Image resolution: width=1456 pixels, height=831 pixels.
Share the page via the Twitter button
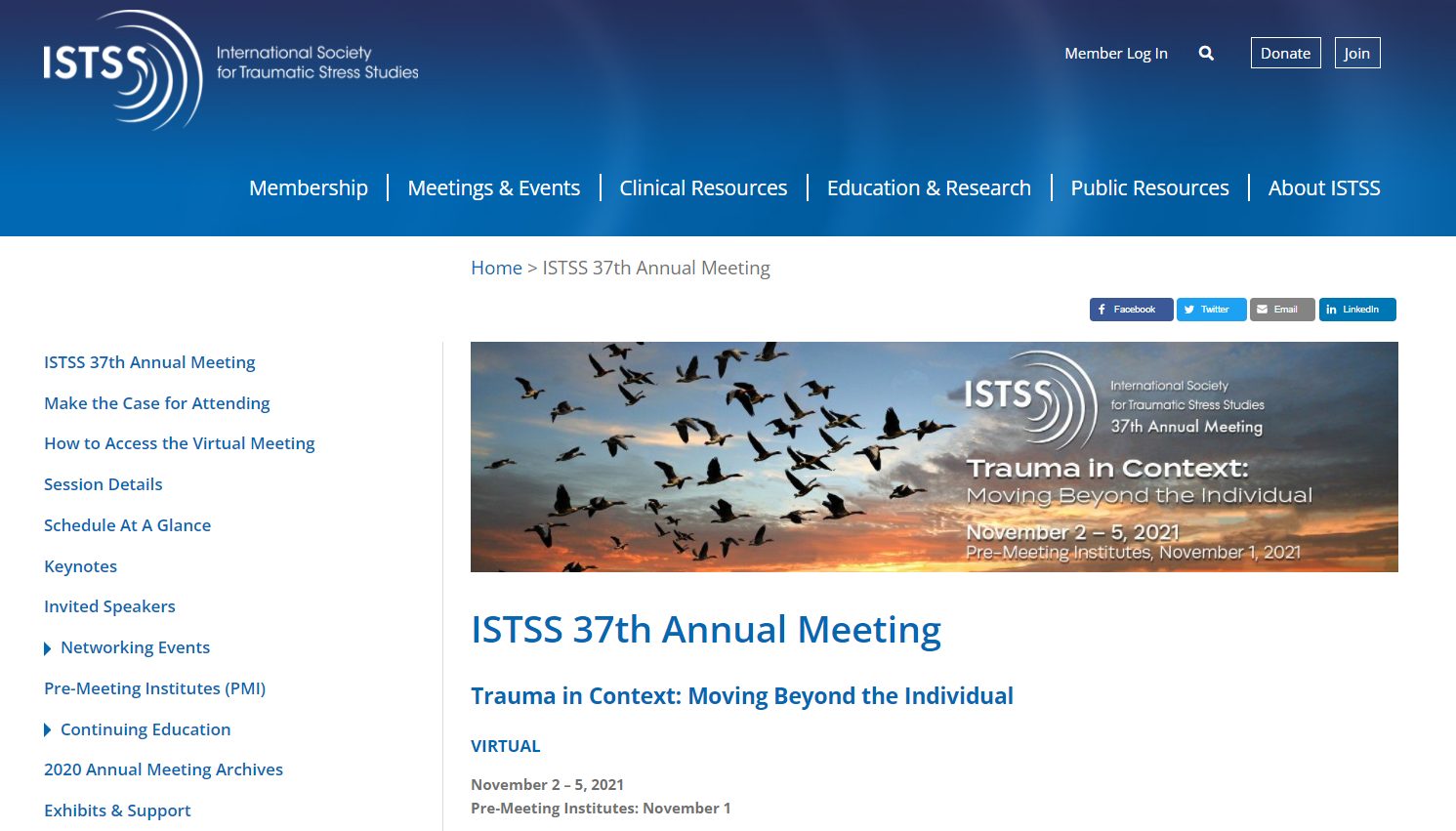click(1211, 310)
